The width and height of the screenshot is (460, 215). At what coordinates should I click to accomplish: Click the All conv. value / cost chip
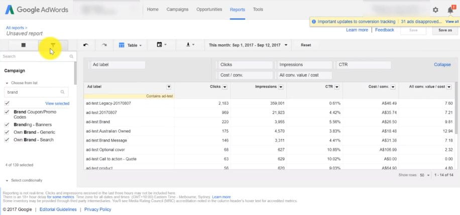pyautogui.click(x=304, y=75)
